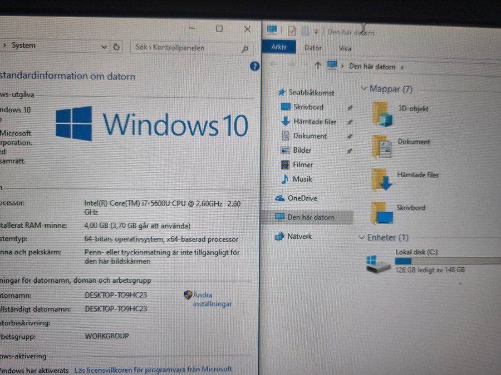Click the search magnifier in Kontrollpanelen box
The width and height of the screenshot is (501, 375).
(244, 49)
